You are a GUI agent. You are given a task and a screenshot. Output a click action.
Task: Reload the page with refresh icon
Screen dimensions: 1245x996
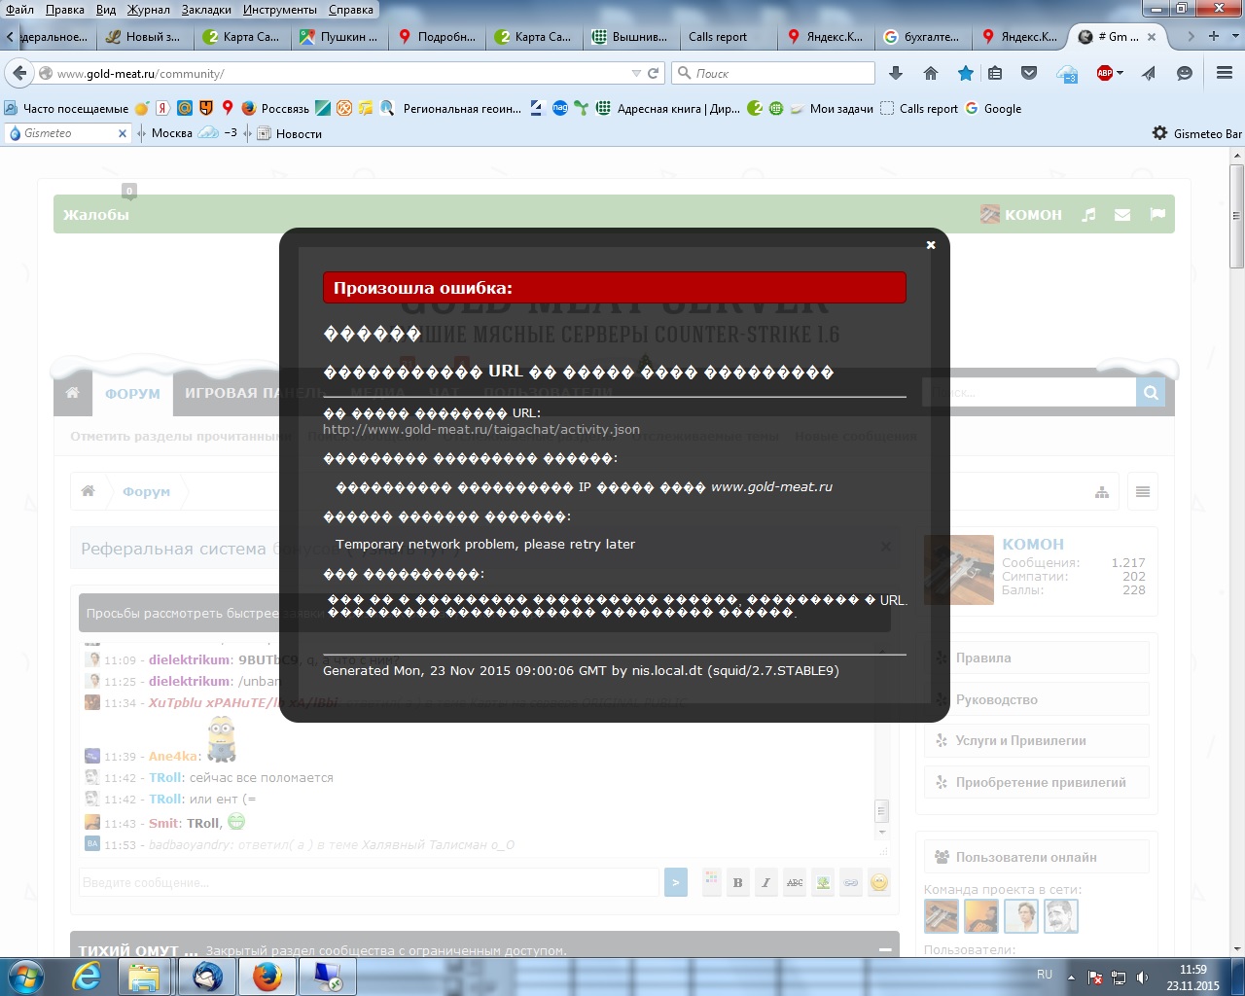point(654,73)
